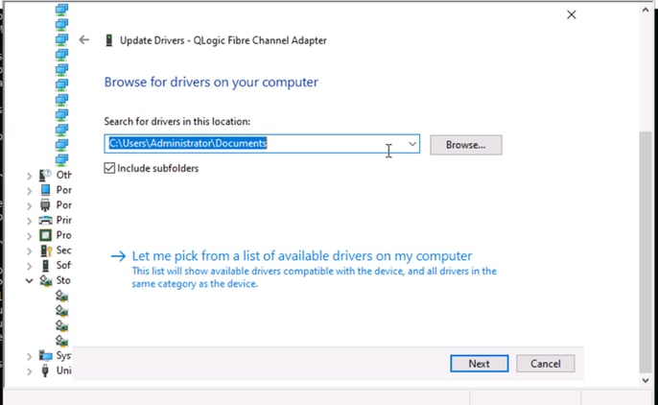Collapse the Sto... storage controllers node

click(29, 281)
